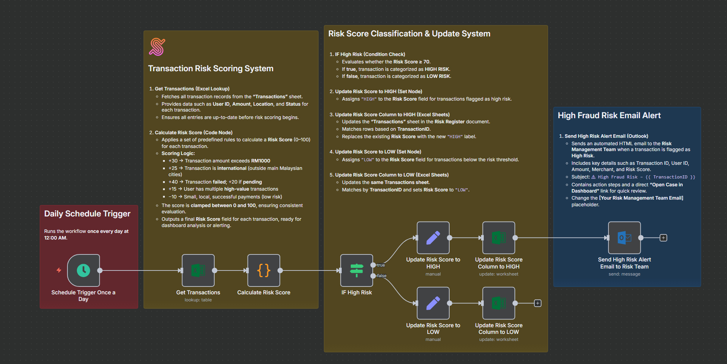Open the Update Risk Score Column to HIGH spreadsheet node
The width and height of the screenshot is (727, 364).
pyautogui.click(x=498, y=237)
